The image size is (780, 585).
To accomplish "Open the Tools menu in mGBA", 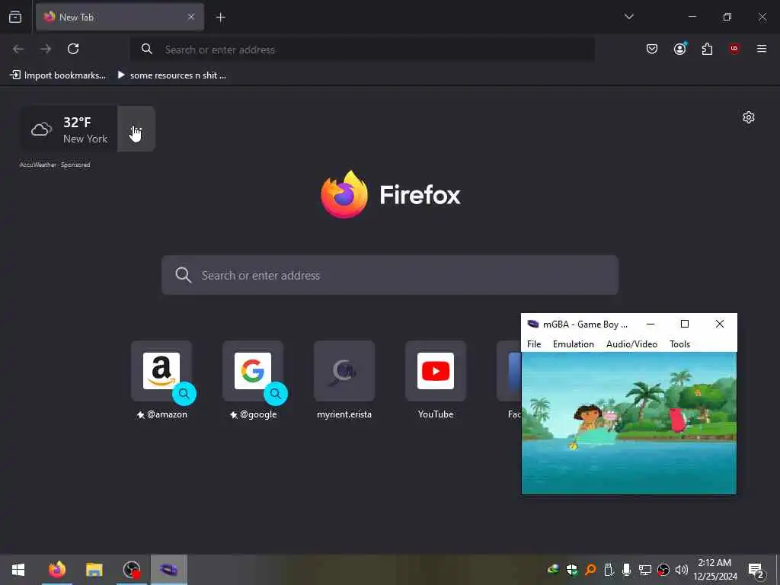I will pyautogui.click(x=679, y=344).
